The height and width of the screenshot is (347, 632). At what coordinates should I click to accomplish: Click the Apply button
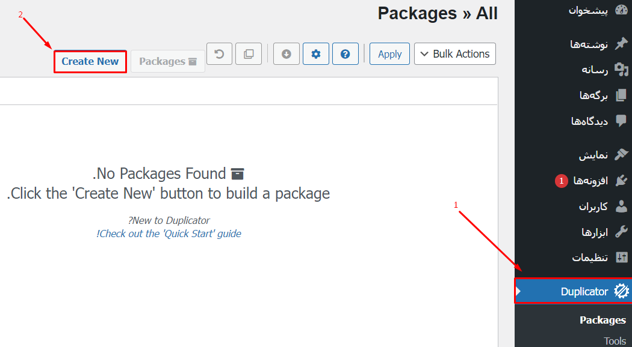pyautogui.click(x=390, y=54)
